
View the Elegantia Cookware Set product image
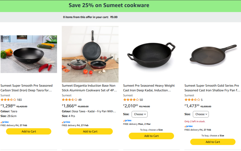[90, 54]
